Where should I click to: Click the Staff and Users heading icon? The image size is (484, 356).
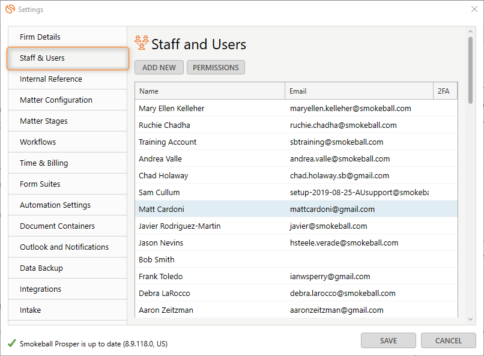[x=142, y=43]
